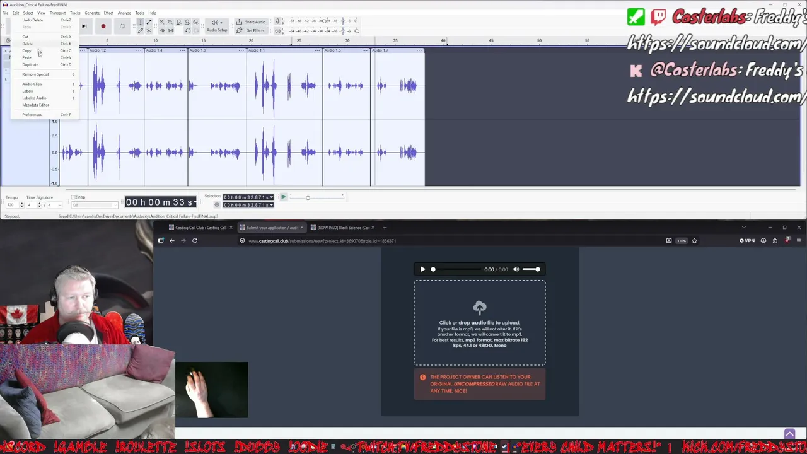Screen dimensions: 807x454
Task: Click the browser Back arrow
Action: tap(171, 240)
